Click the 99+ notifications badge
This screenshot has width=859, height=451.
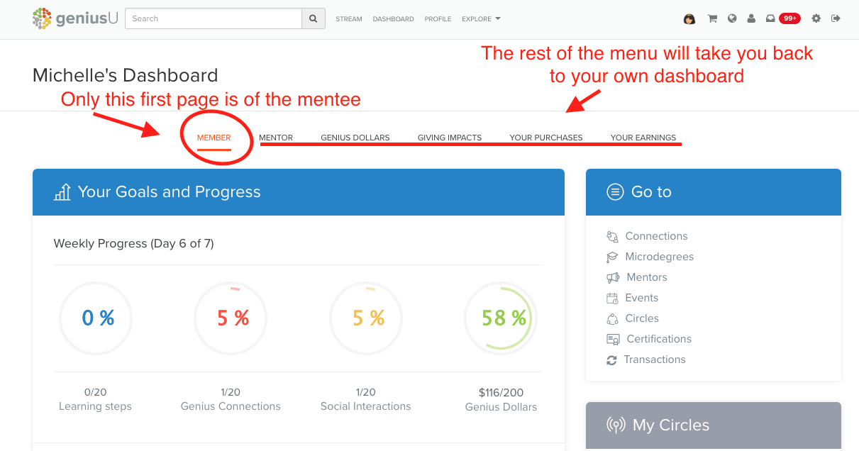(789, 18)
